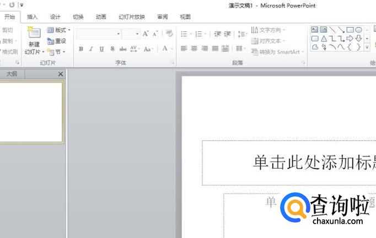Toggle Bold formatting
Image resolution: width=376 pixels, height=238 pixels.
pos(81,49)
